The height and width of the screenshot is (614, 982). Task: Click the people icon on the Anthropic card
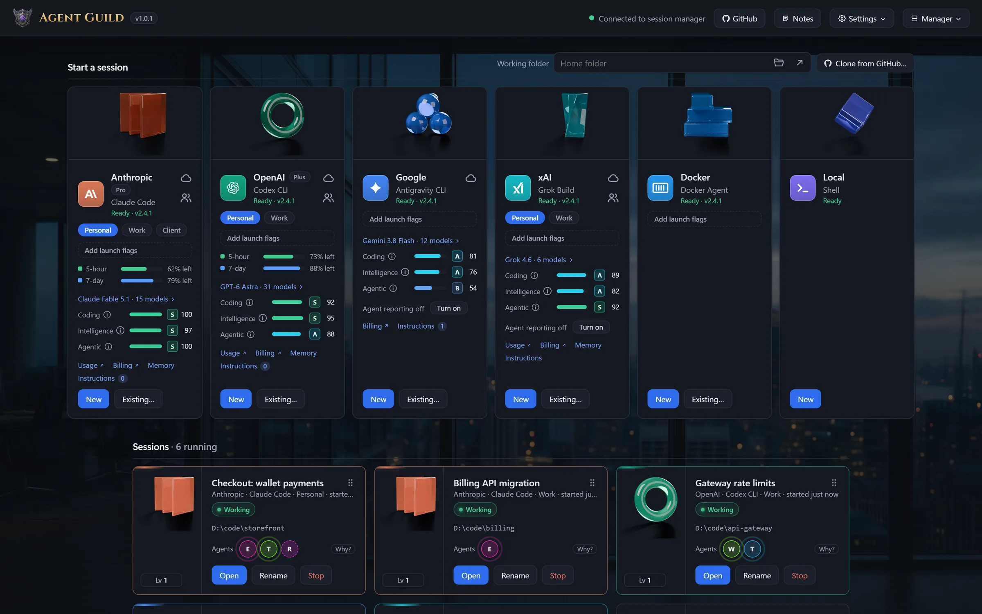[x=186, y=198]
